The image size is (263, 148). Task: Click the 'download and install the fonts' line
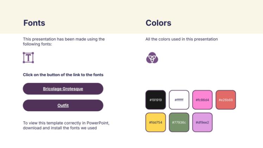click(x=60, y=128)
